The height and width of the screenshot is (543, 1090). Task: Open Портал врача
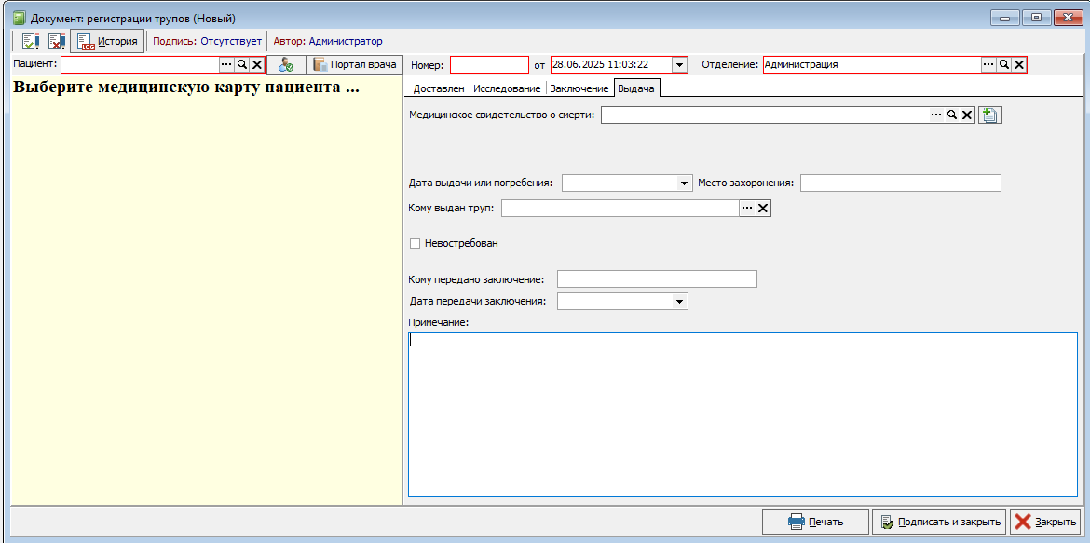click(355, 64)
